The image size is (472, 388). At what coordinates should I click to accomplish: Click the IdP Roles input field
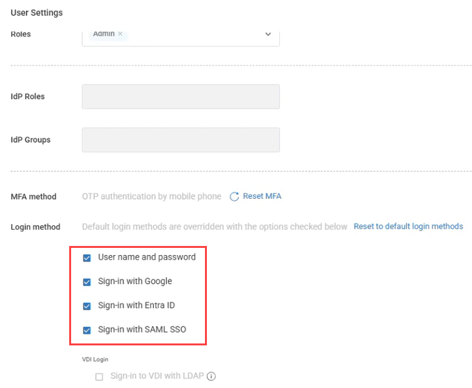coord(180,96)
